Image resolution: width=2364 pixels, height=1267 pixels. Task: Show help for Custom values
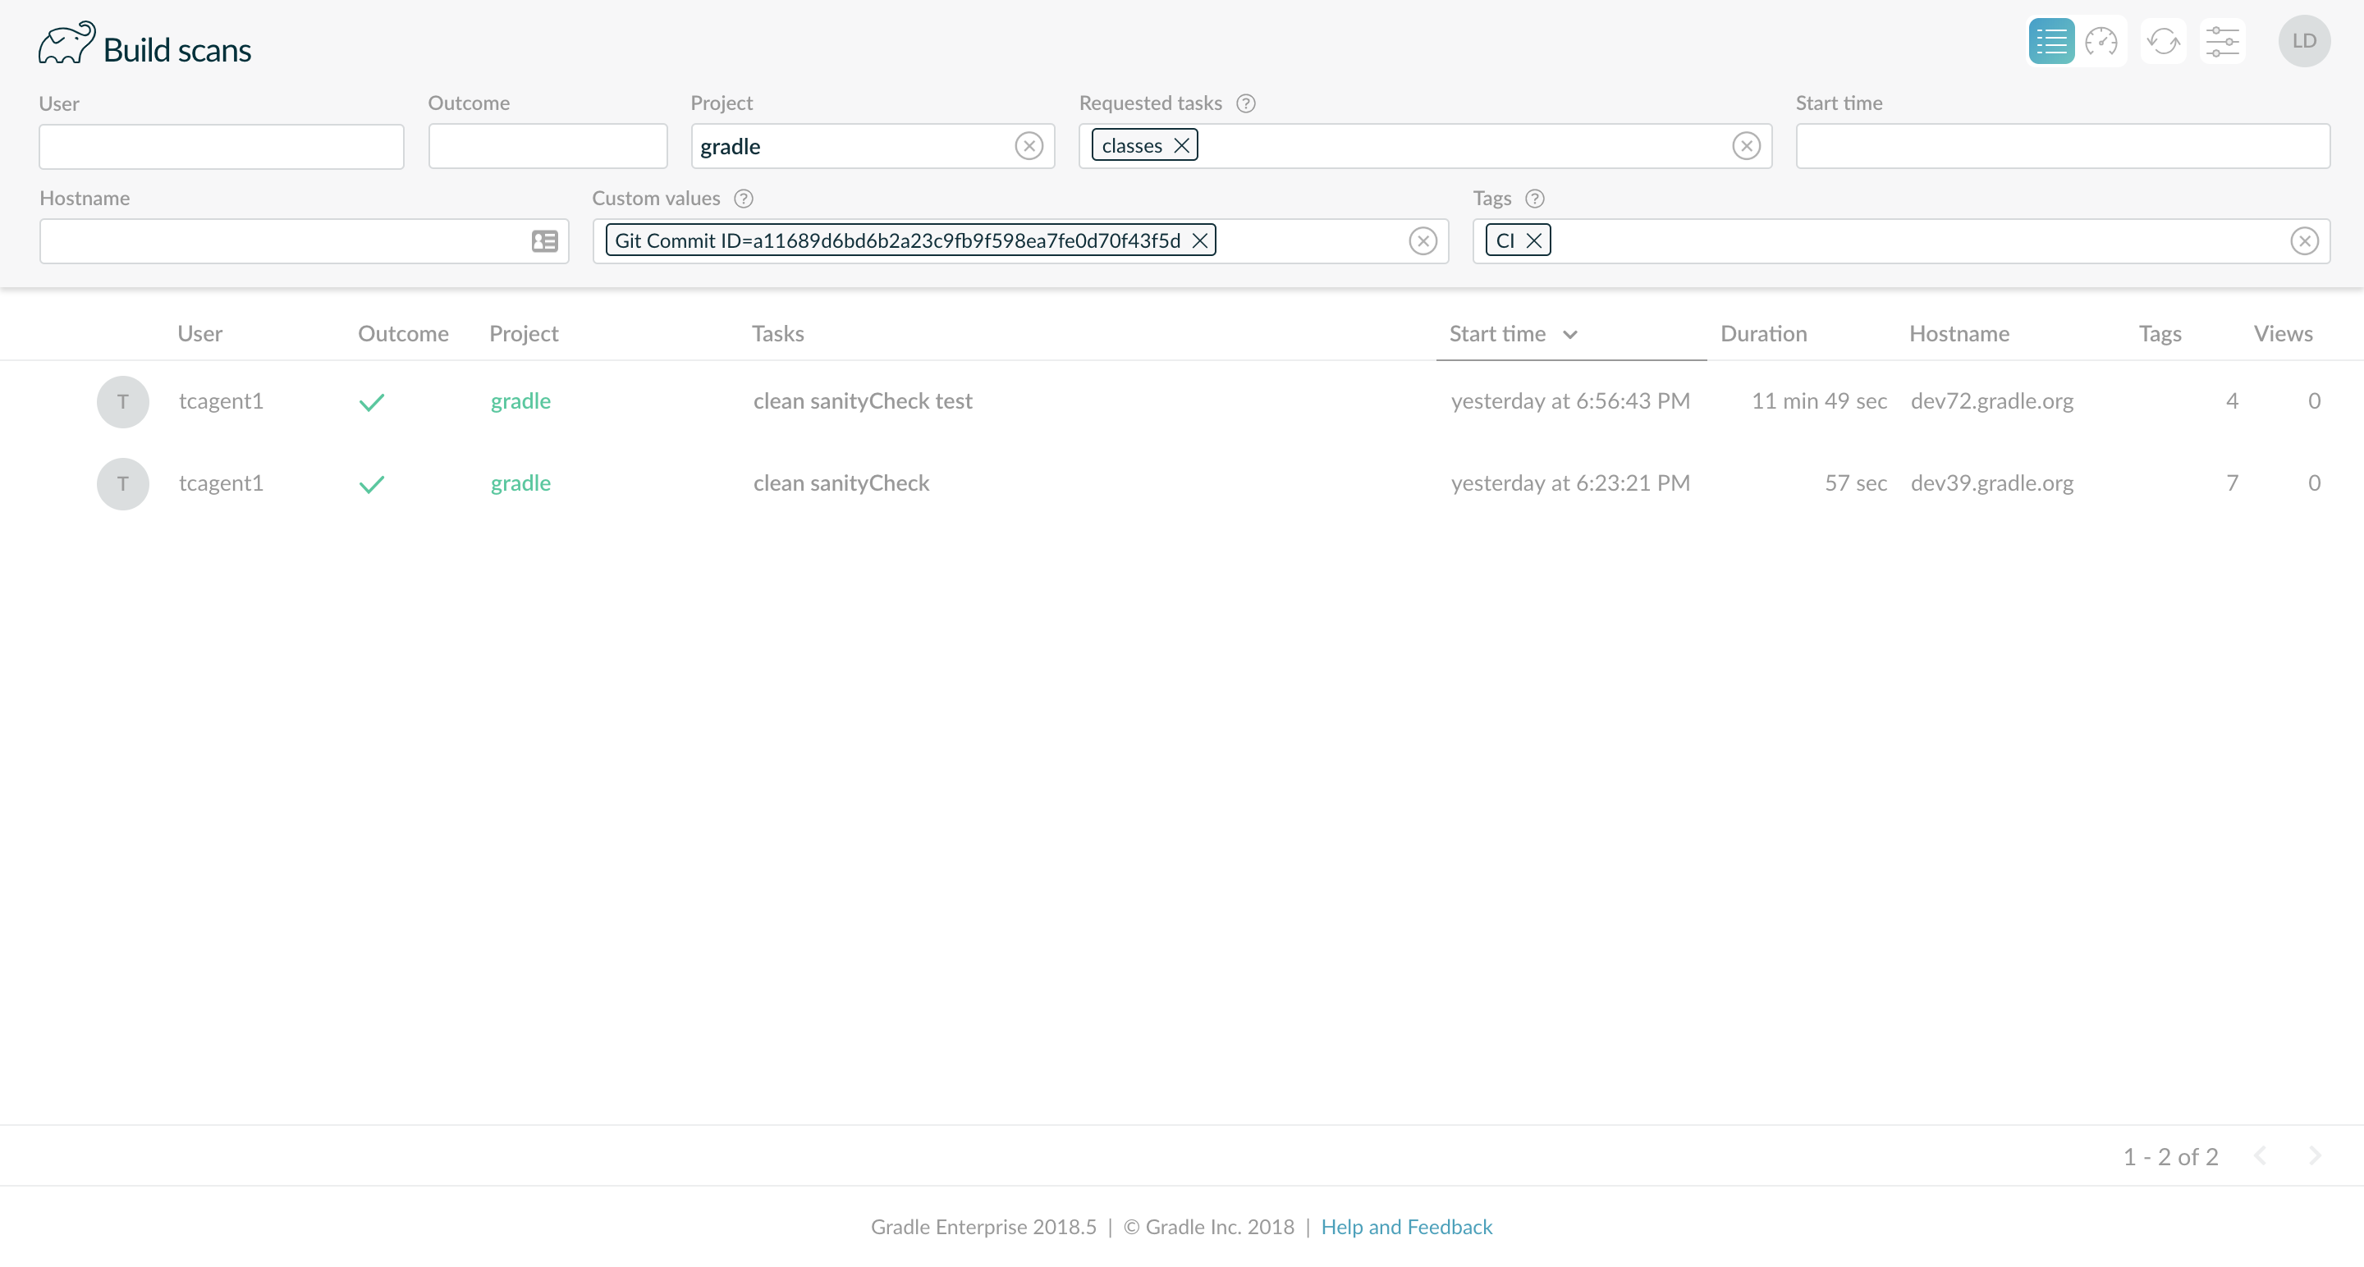coord(744,199)
